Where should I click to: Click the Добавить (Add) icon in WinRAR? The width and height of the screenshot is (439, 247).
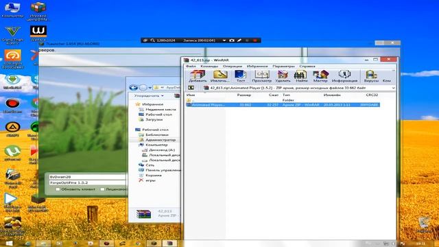(x=198, y=76)
